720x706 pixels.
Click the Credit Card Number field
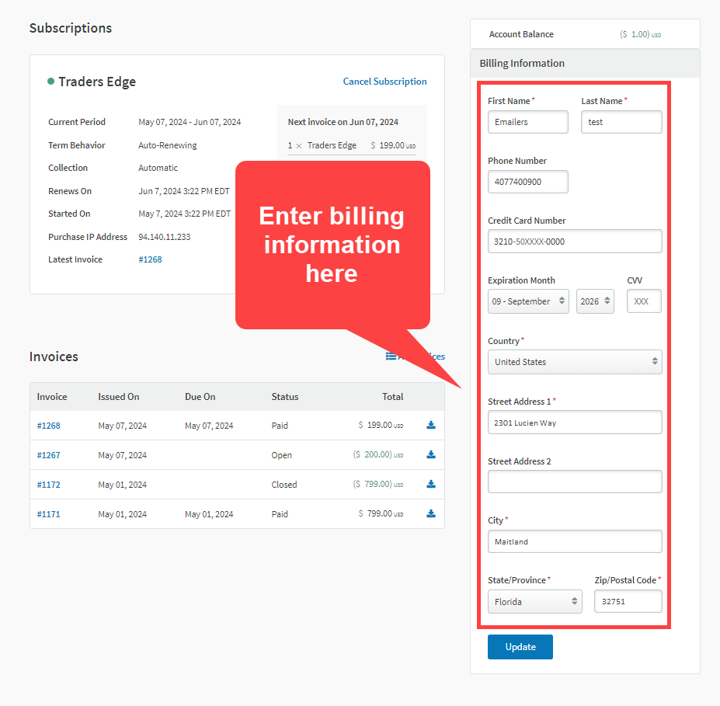tap(575, 241)
